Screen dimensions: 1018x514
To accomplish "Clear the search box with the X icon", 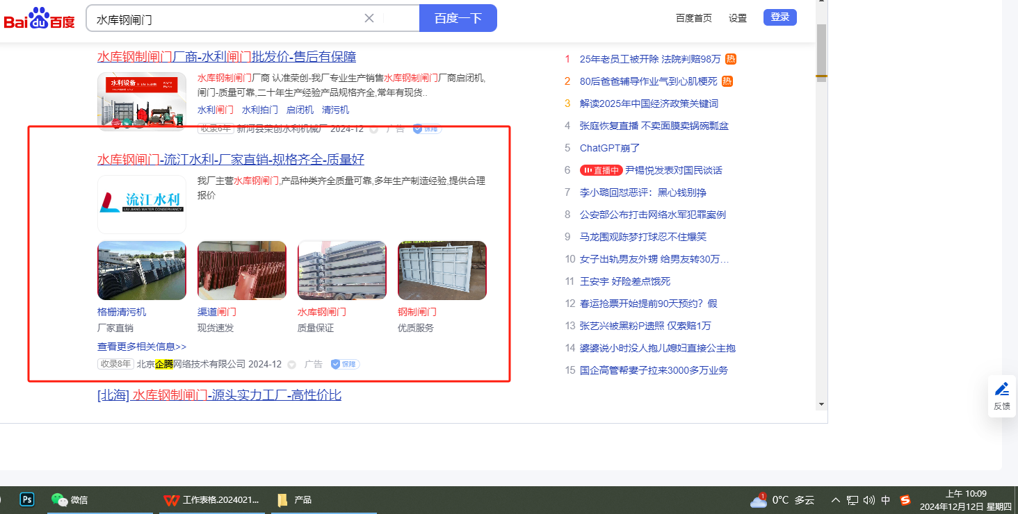I will (x=369, y=18).
